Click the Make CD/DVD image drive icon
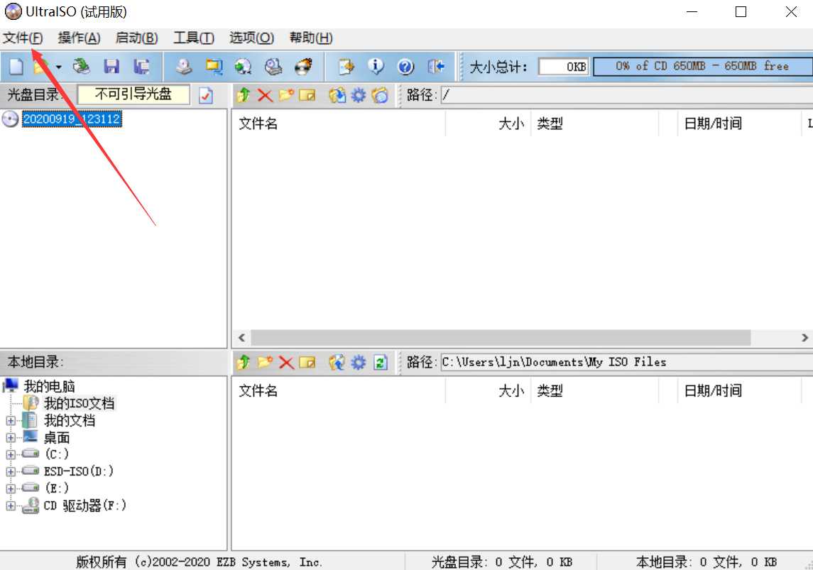 tap(183, 66)
